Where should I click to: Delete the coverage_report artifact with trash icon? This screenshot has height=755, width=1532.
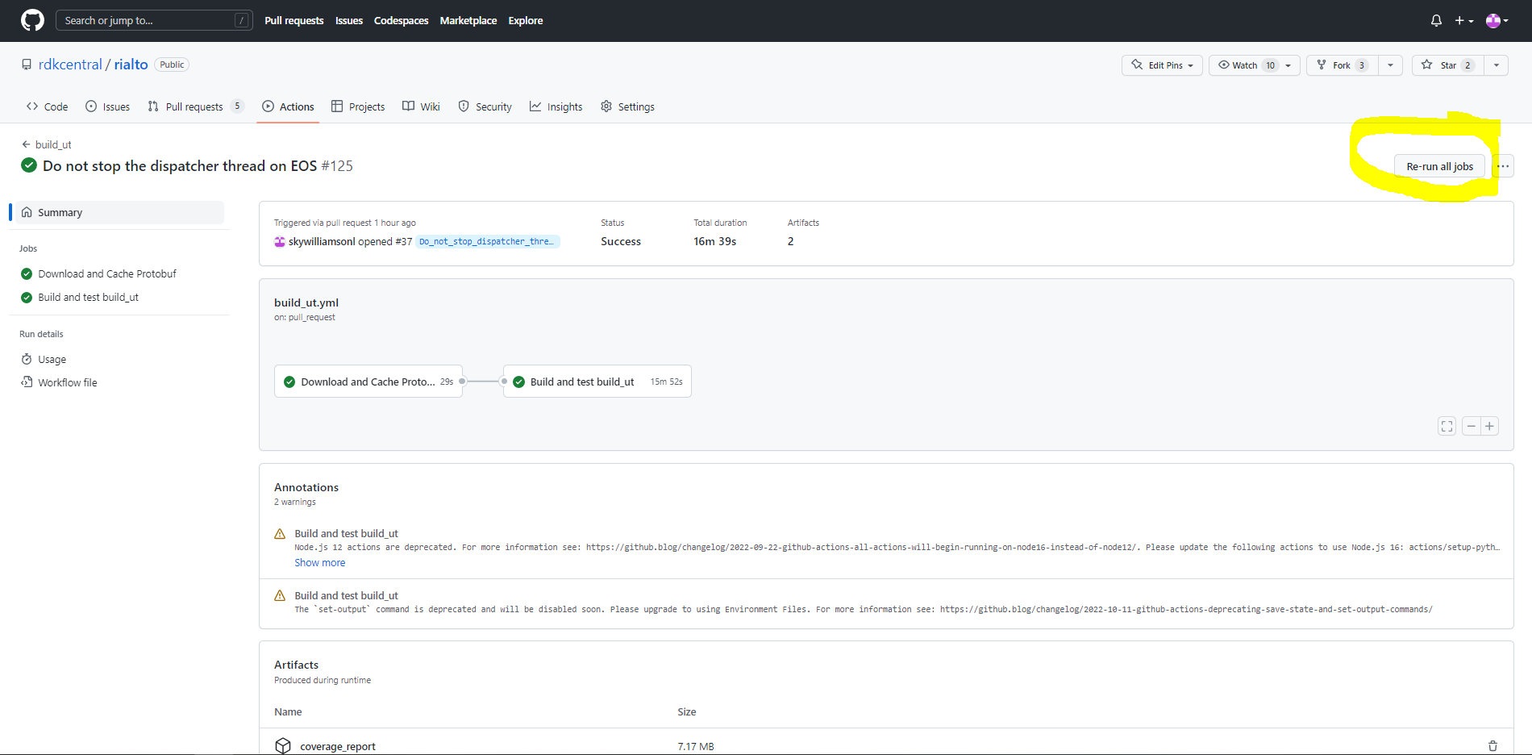(1492, 746)
